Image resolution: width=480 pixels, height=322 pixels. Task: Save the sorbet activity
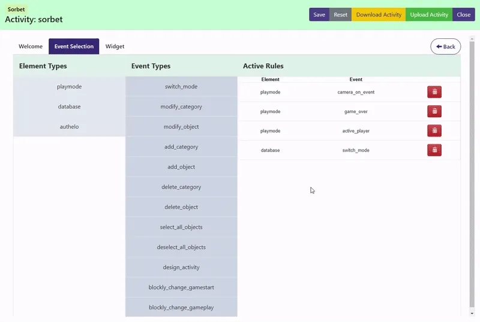[x=319, y=15]
